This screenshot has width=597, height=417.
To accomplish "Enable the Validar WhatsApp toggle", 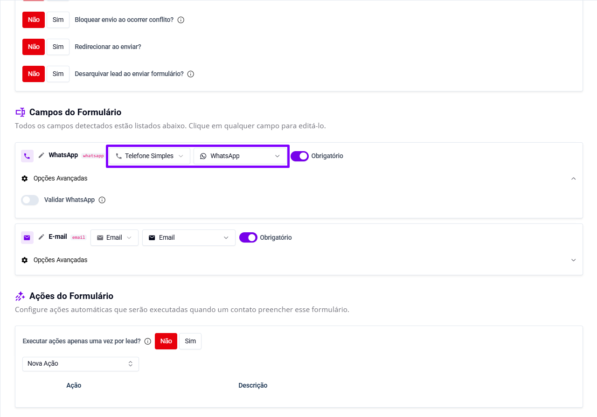I will (30, 200).
